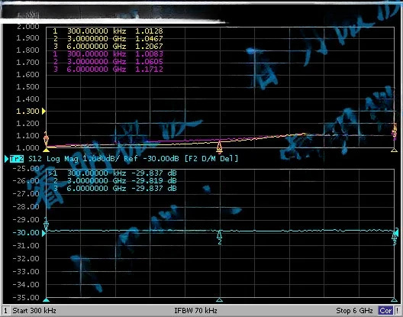This screenshot has width=403, height=317.
Task: Click the Log Mag format label
Action: (x=62, y=159)
